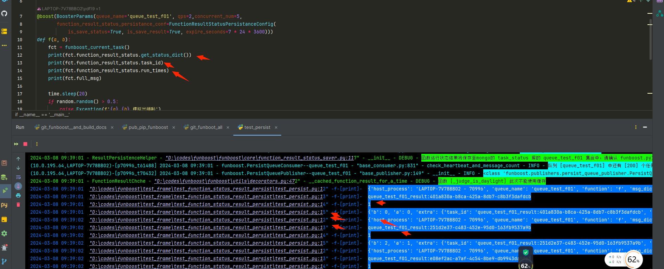Click the '@boost(BoosterParams(' decorator on line 7

pyautogui.click(x=66, y=17)
